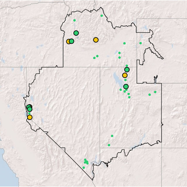Select small gray dot below northernmost large green marker
187x187 pixels.
coord(78,38)
